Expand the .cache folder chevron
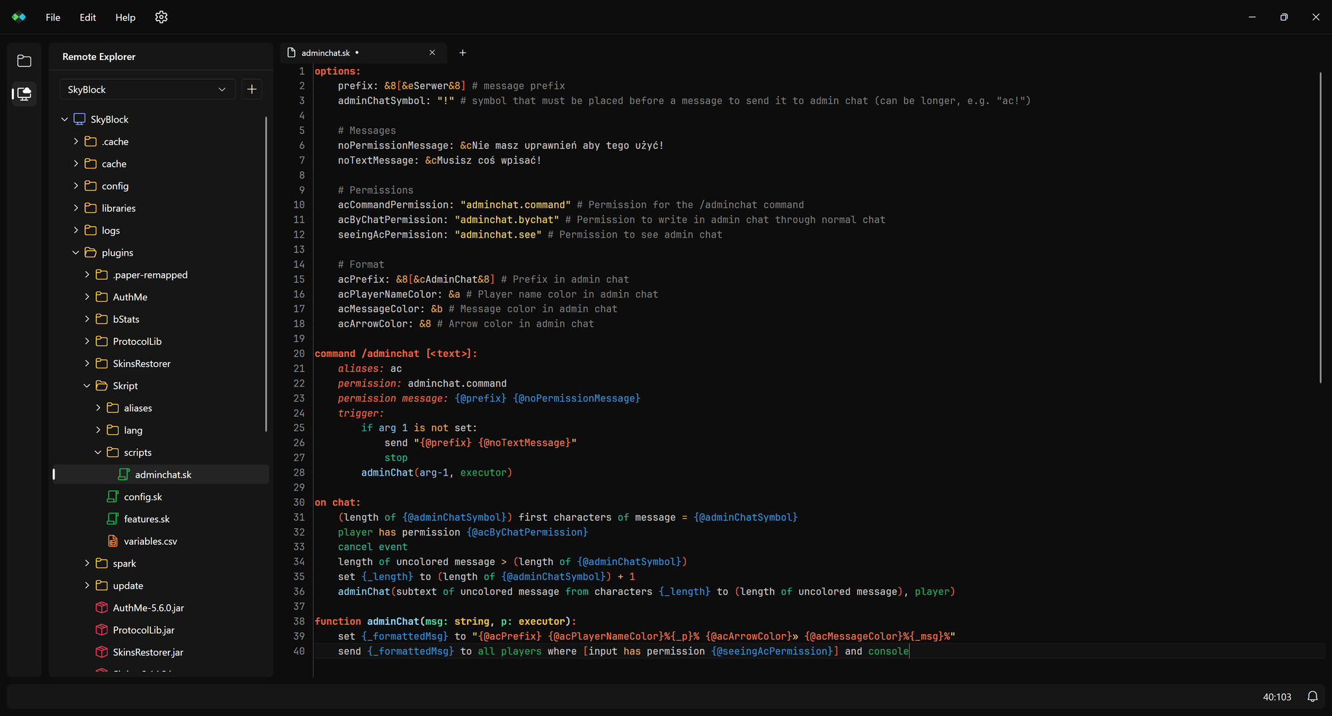The height and width of the screenshot is (716, 1332). point(76,141)
